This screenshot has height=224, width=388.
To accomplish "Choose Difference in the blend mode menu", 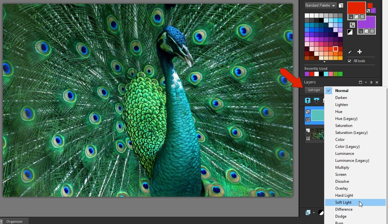I will [x=344, y=209].
